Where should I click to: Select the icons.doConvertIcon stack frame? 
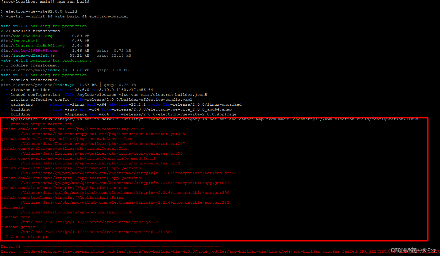point(67,139)
